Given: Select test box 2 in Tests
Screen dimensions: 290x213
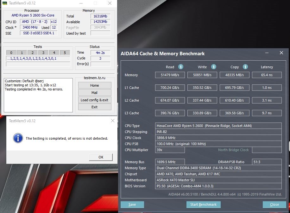Looking at the screenshot, I should [x=33, y=53].
